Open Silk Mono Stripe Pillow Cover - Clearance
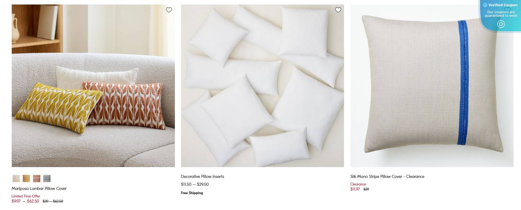 coord(387,176)
